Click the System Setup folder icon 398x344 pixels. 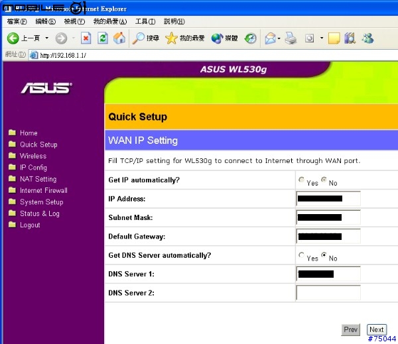(x=12, y=201)
